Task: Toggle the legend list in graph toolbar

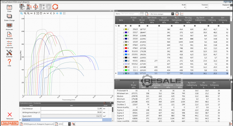Action: point(65,13)
